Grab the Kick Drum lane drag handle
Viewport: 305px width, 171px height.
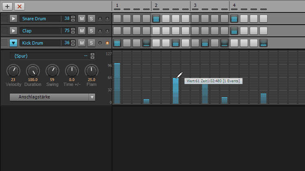click(x=4, y=43)
